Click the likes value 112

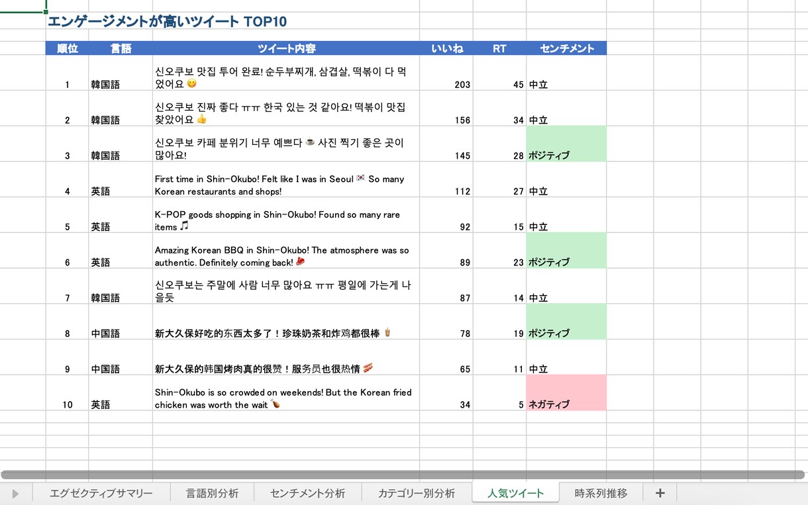tap(446, 179)
